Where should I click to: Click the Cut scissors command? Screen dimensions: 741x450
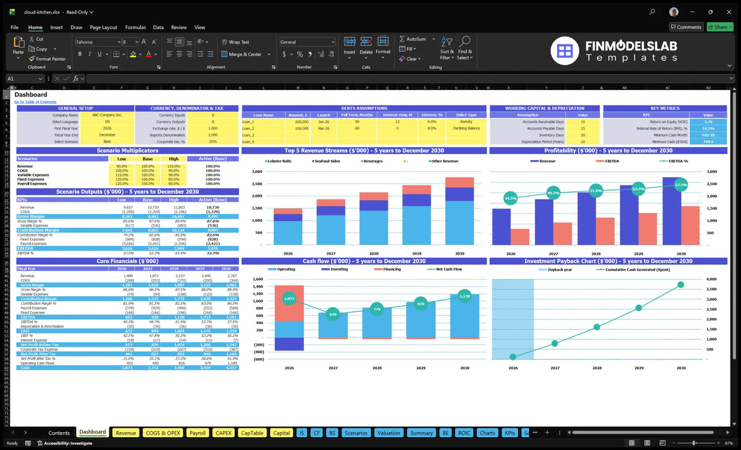coord(36,39)
